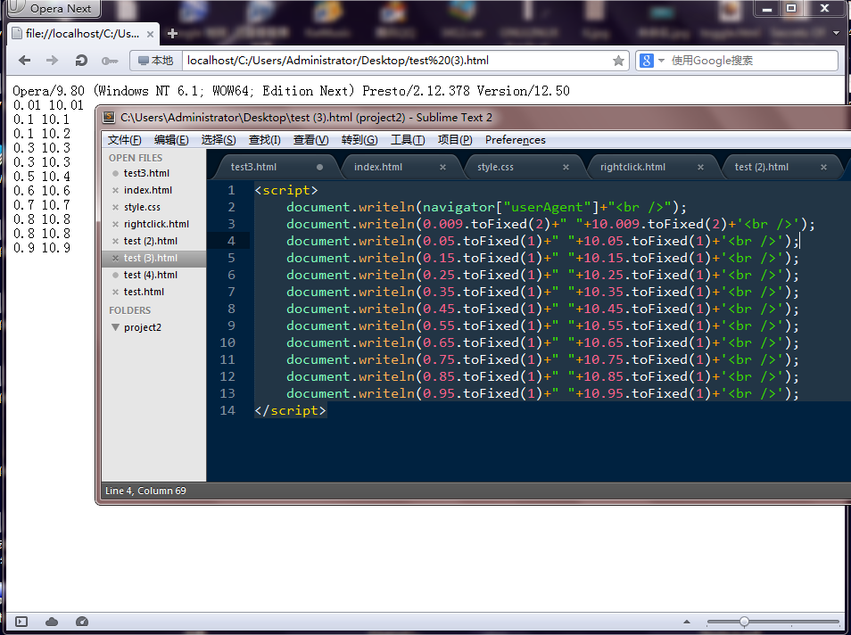The image size is (851, 635).
Task: Click the Opera Link cloud icon
Action: point(52,622)
